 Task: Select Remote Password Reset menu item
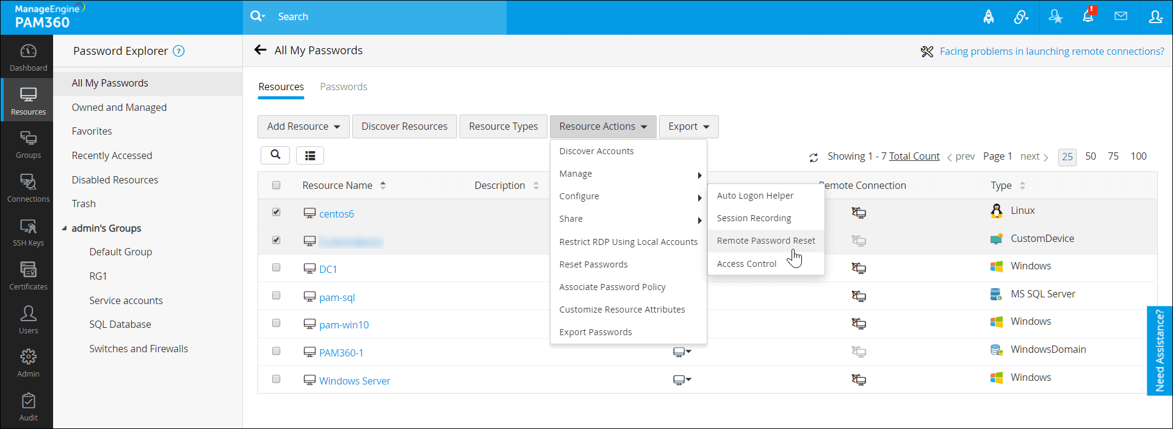[765, 241]
